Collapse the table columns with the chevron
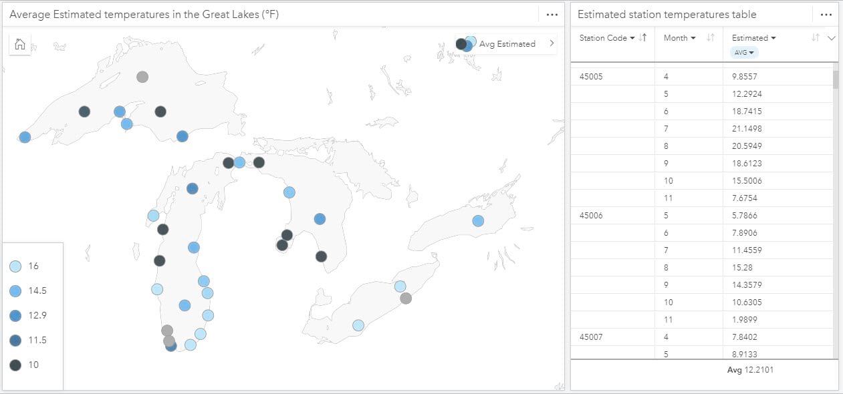The height and width of the screenshot is (394, 843). [832, 38]
